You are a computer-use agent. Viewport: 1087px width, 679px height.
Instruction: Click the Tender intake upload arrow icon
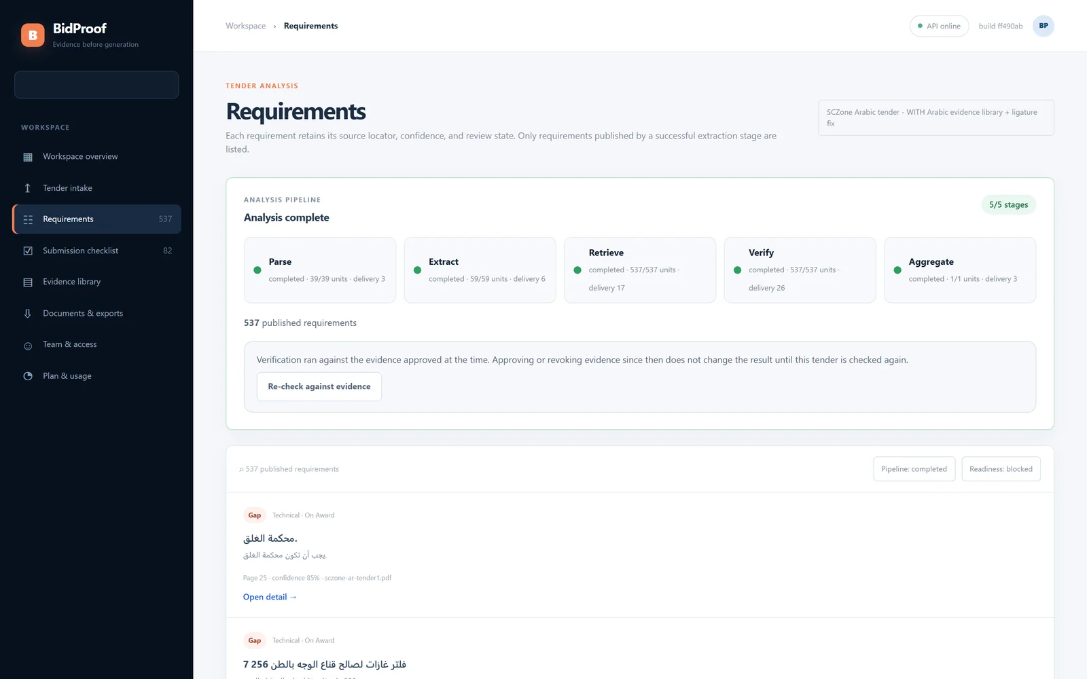[x=28, y=188]
